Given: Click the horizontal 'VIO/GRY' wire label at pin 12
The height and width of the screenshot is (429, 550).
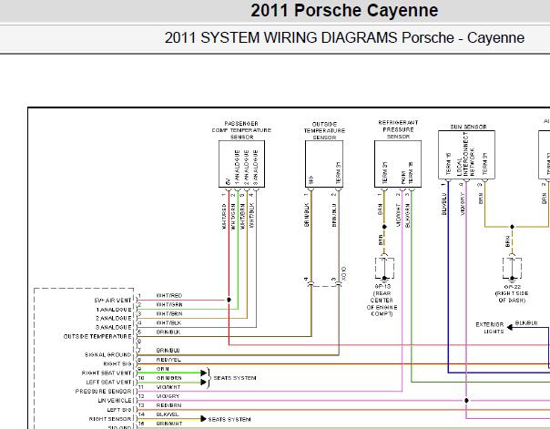Looking at the screenshot, I should coord(168,396).
